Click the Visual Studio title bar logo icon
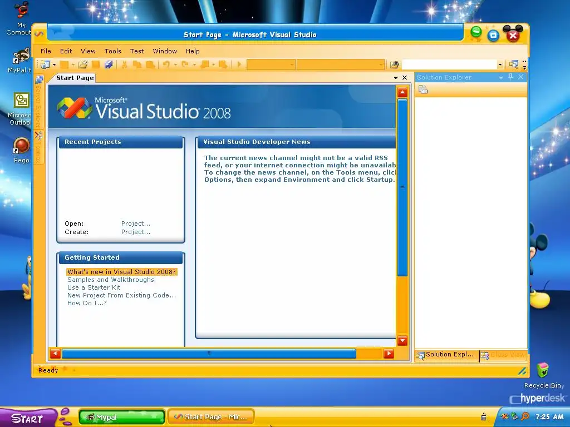Image resolution: width=570 pixels, height=427 pixels. (40, 34)
